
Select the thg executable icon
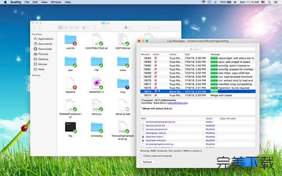point(70,127)
